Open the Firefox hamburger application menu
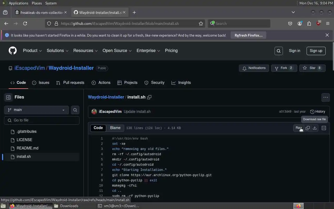The image size is (334, 209). coord(328,24)
